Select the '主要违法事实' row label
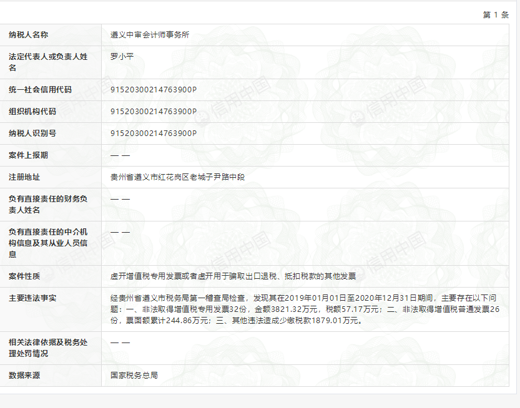 pyautogui.click(x=32, y=298)
